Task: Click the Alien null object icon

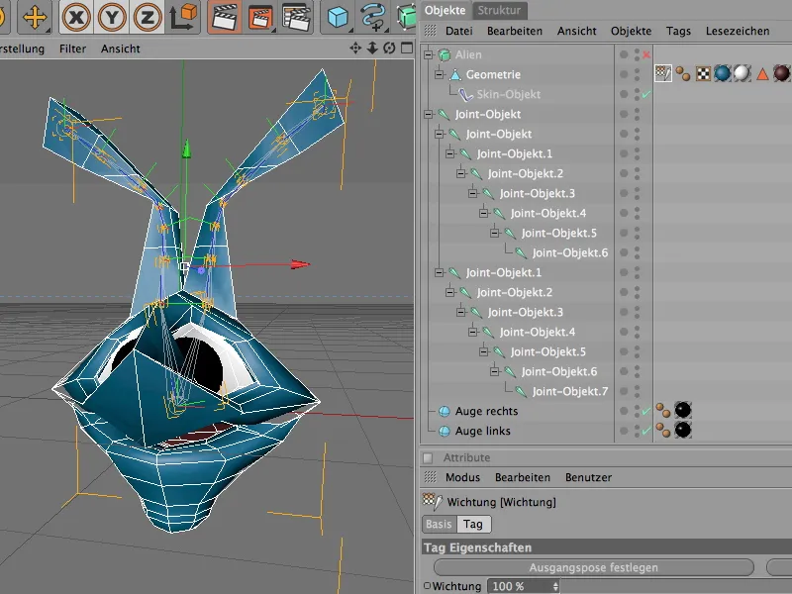Action: click(445, 54)
